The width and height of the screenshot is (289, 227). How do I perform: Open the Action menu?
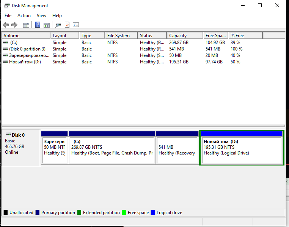pos(24,16)
